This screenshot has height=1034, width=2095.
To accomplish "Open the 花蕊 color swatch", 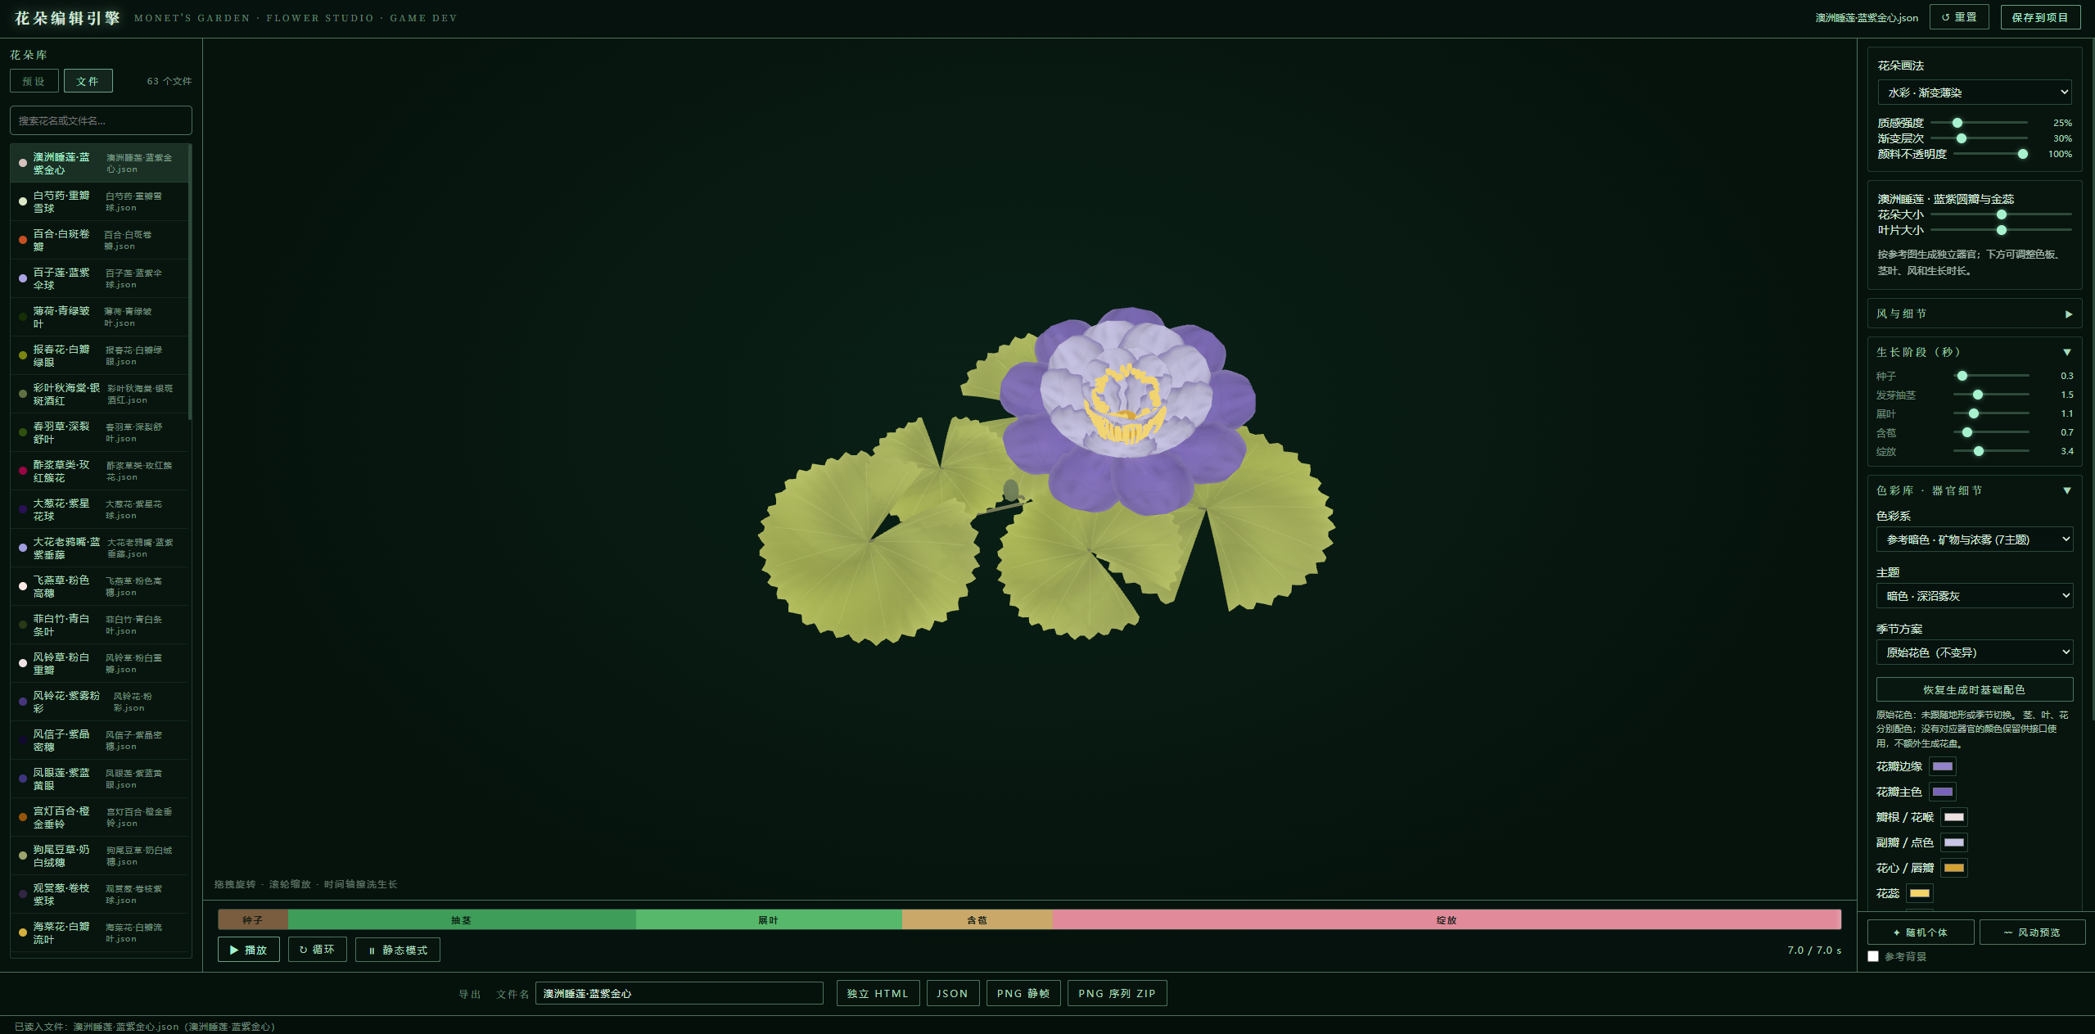I will (1920, 893).
